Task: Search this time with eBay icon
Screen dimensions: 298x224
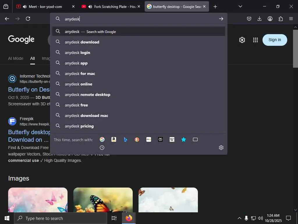Action: point(149,140)
